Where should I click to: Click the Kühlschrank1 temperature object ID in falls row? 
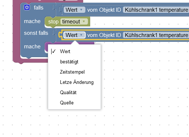(x=156, y=10)
